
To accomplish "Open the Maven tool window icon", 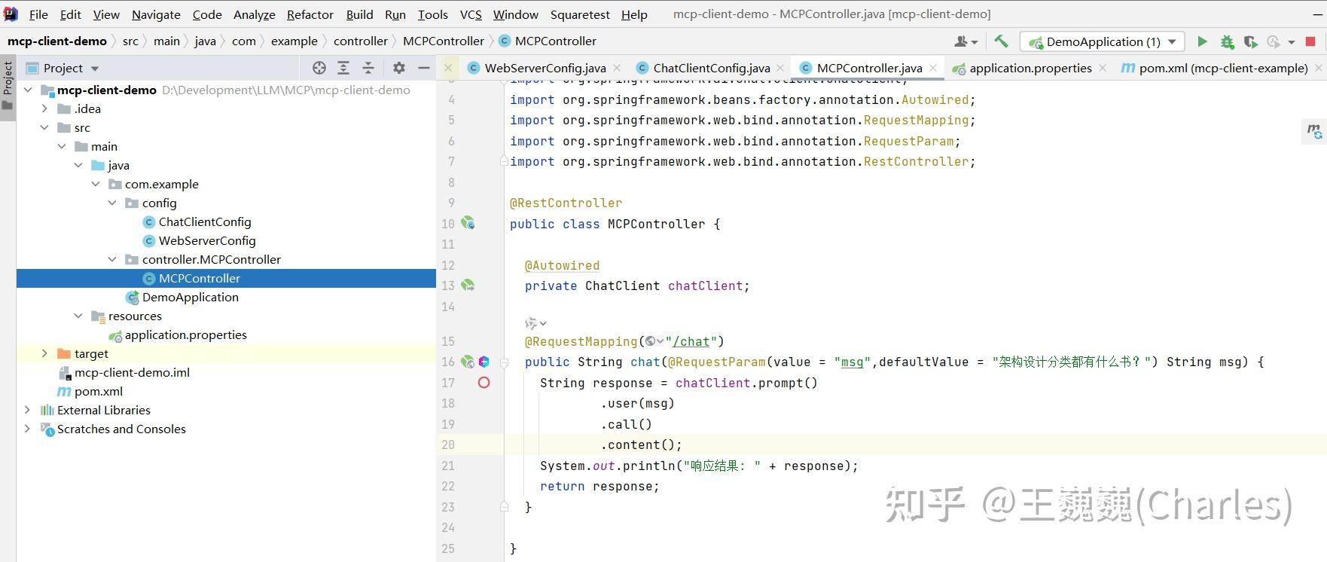I will [1314, 131].
